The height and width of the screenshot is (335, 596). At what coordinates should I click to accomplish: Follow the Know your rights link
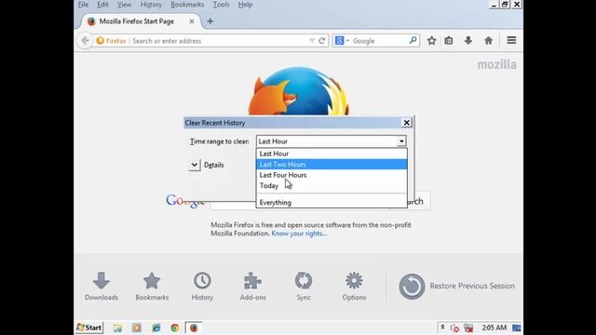click(299, 234)
